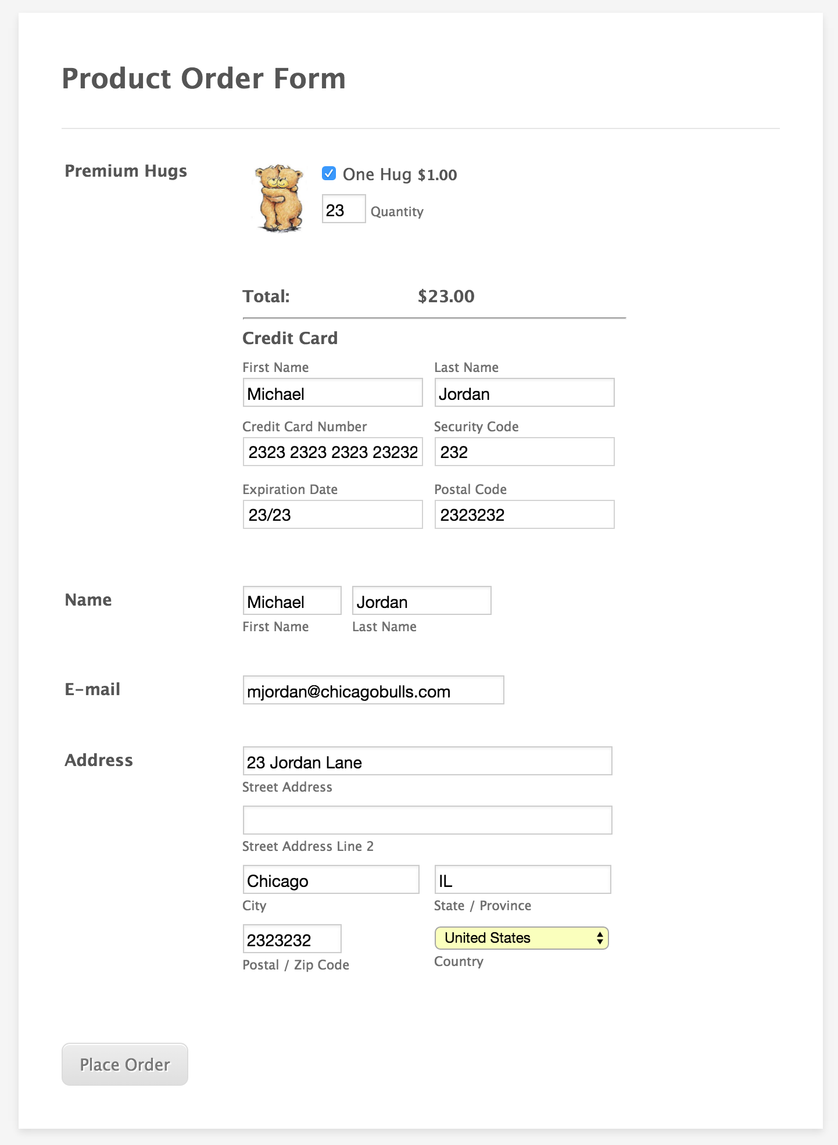
Task: Click the One Hug product label
Action: click(x=377, y=174)
